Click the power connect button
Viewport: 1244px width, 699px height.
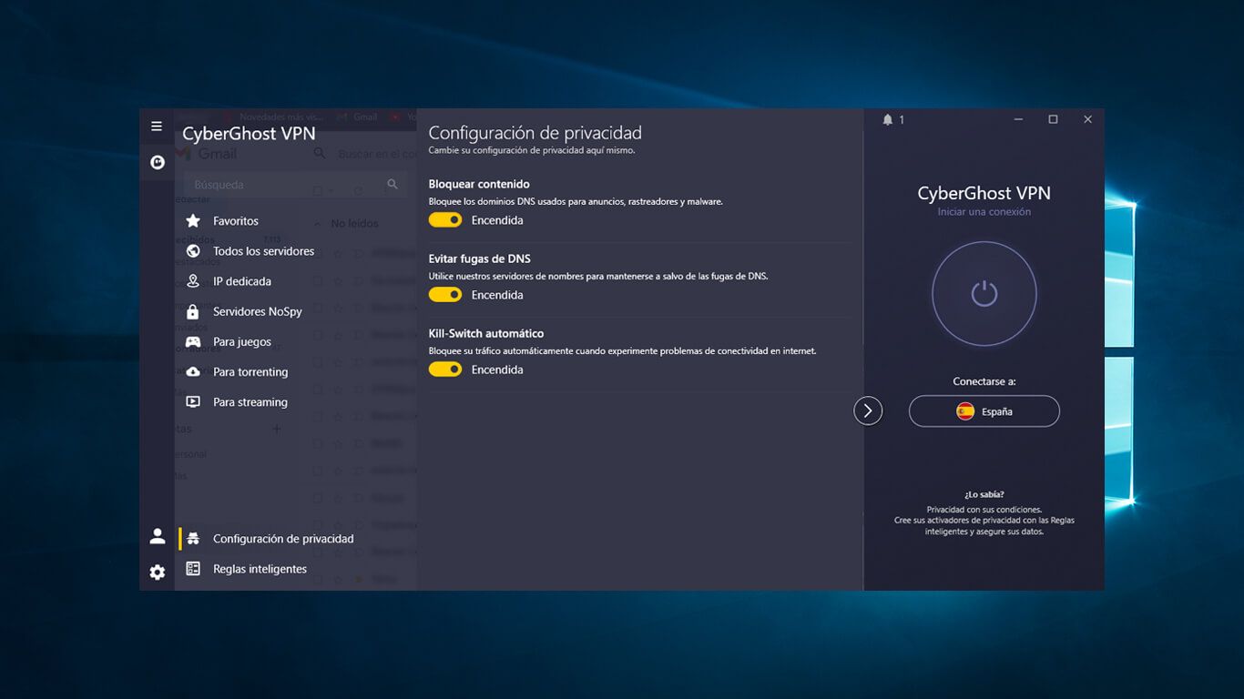[984, 293]
